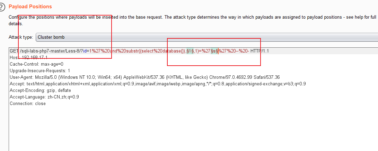Click the GET request line
The image size is (378, 151).
point(139,51)
